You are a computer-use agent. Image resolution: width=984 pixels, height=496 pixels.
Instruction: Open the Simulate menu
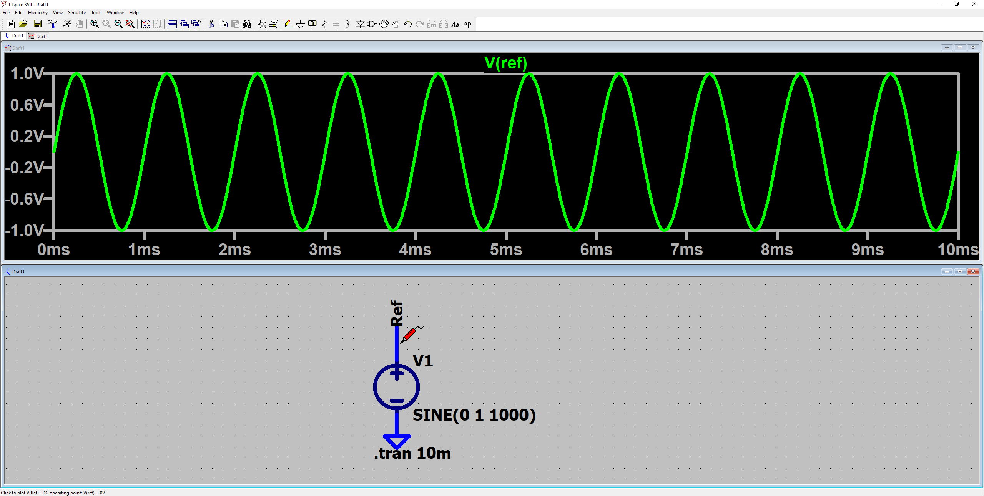(76, 13)
